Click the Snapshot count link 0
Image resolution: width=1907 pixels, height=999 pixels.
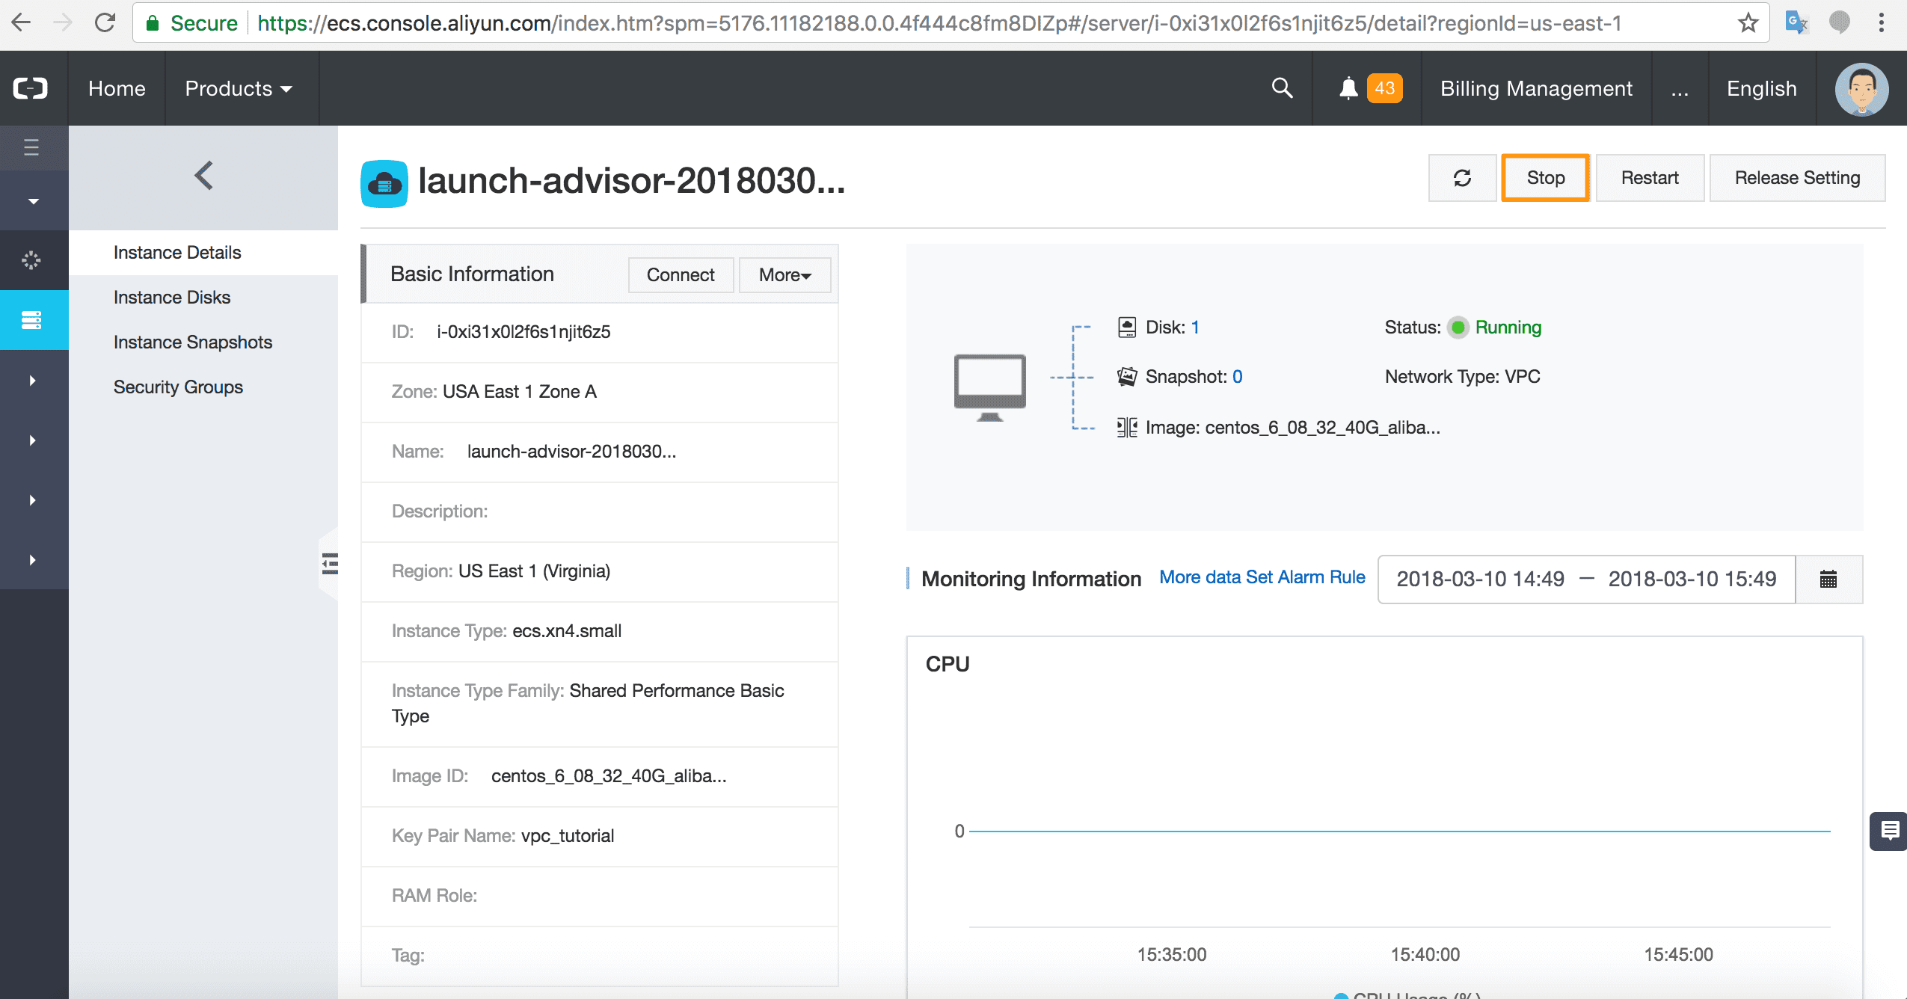(1238, 377)
